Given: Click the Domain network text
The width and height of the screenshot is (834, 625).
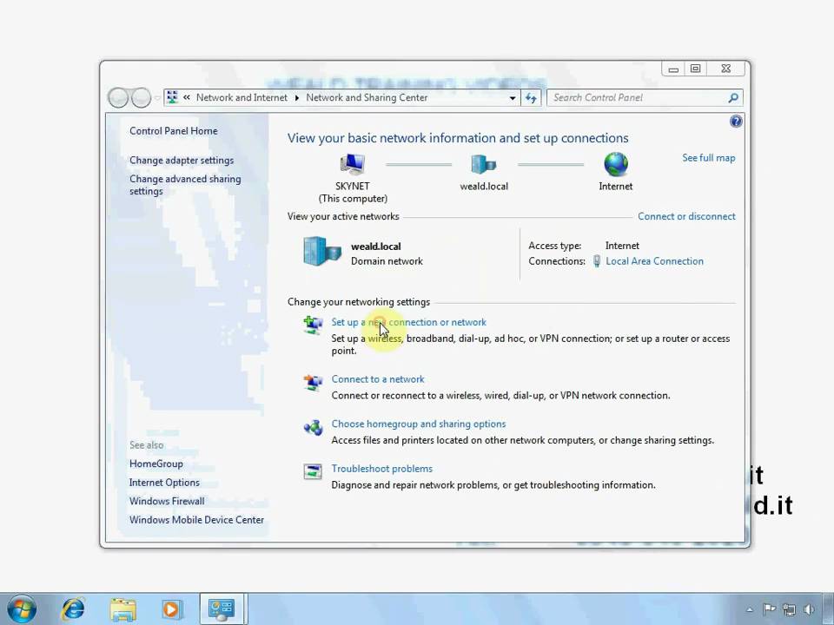Looking at the screenshot, I should click(387, 261).
